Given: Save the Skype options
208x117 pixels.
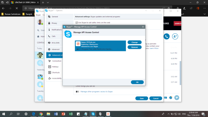Looking at the screenshot, I should point(142,98).
